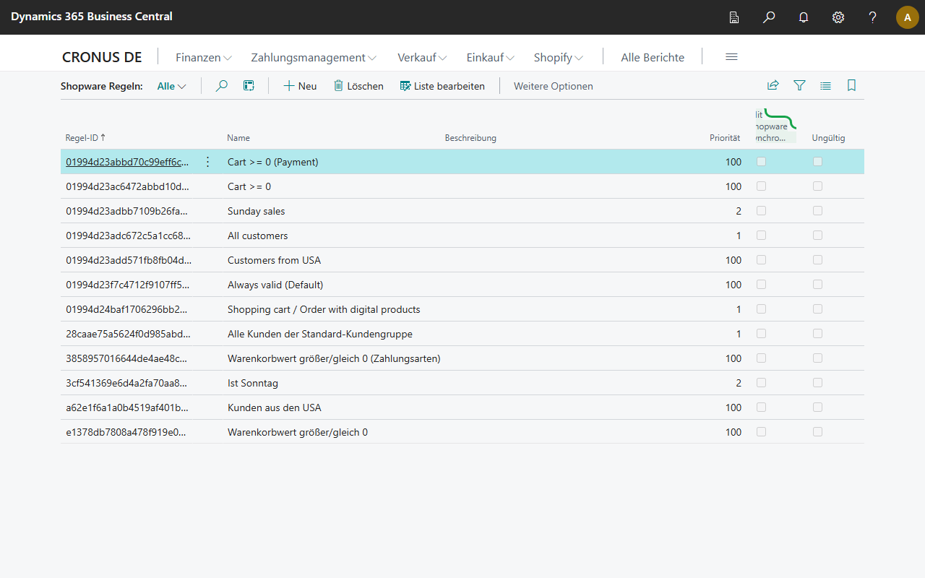Expand the Shopify menu
Screen dimensions: 925x578
[x=559, y=57]
